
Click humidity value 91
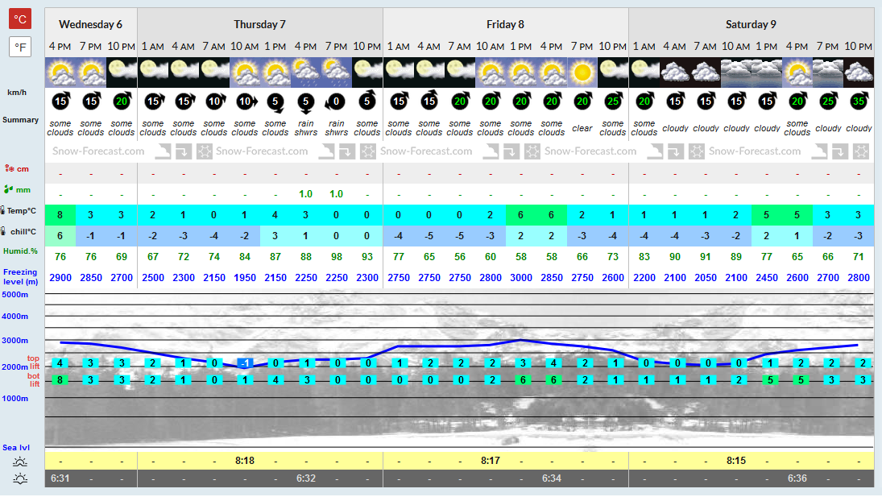(x=706, y=256)
